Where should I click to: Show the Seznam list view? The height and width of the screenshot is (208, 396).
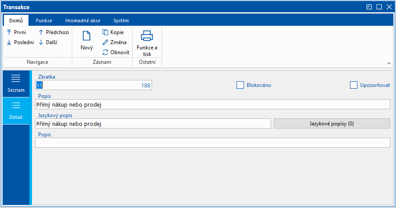tap(16, 83)
